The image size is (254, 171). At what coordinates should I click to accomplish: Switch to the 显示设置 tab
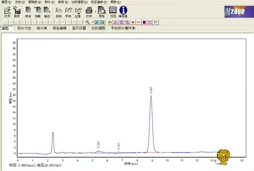pos(79,28)
